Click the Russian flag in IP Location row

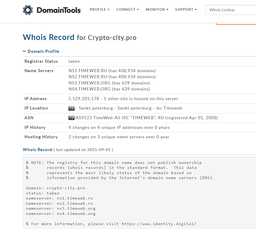pos(71,108)
